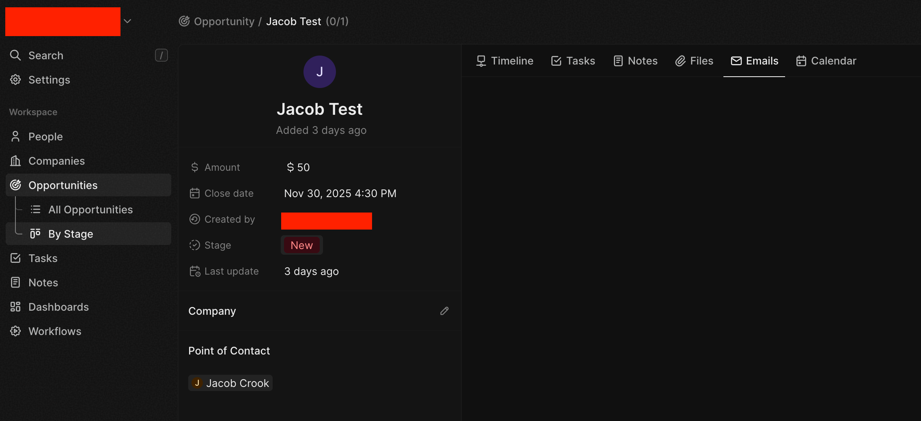Click the People person icon

click(x=15, y=136)
